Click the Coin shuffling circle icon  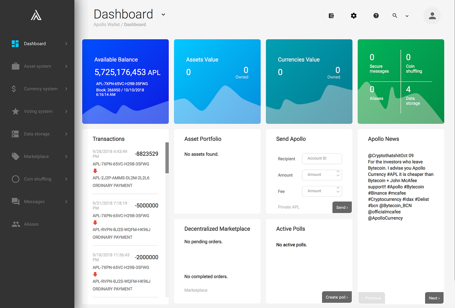tap(15, 179)
